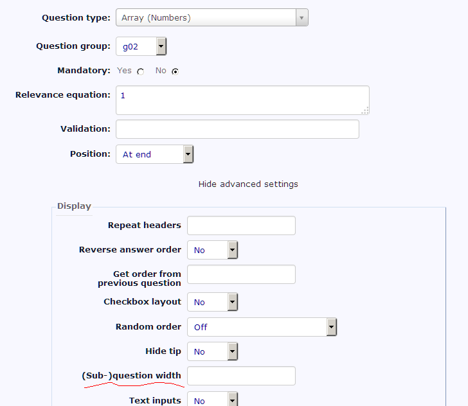Open the Checkbox layout dropdown

(212, 302)
